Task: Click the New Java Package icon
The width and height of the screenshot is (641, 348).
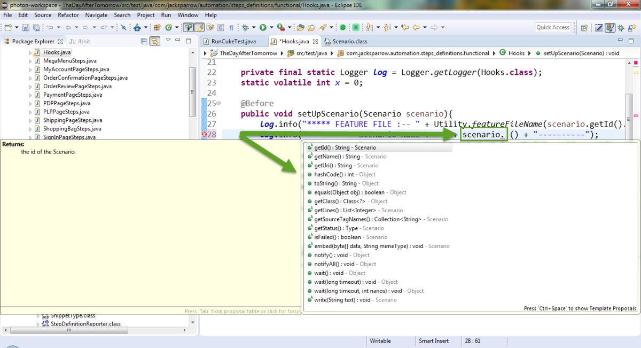Action: [157, 27]
